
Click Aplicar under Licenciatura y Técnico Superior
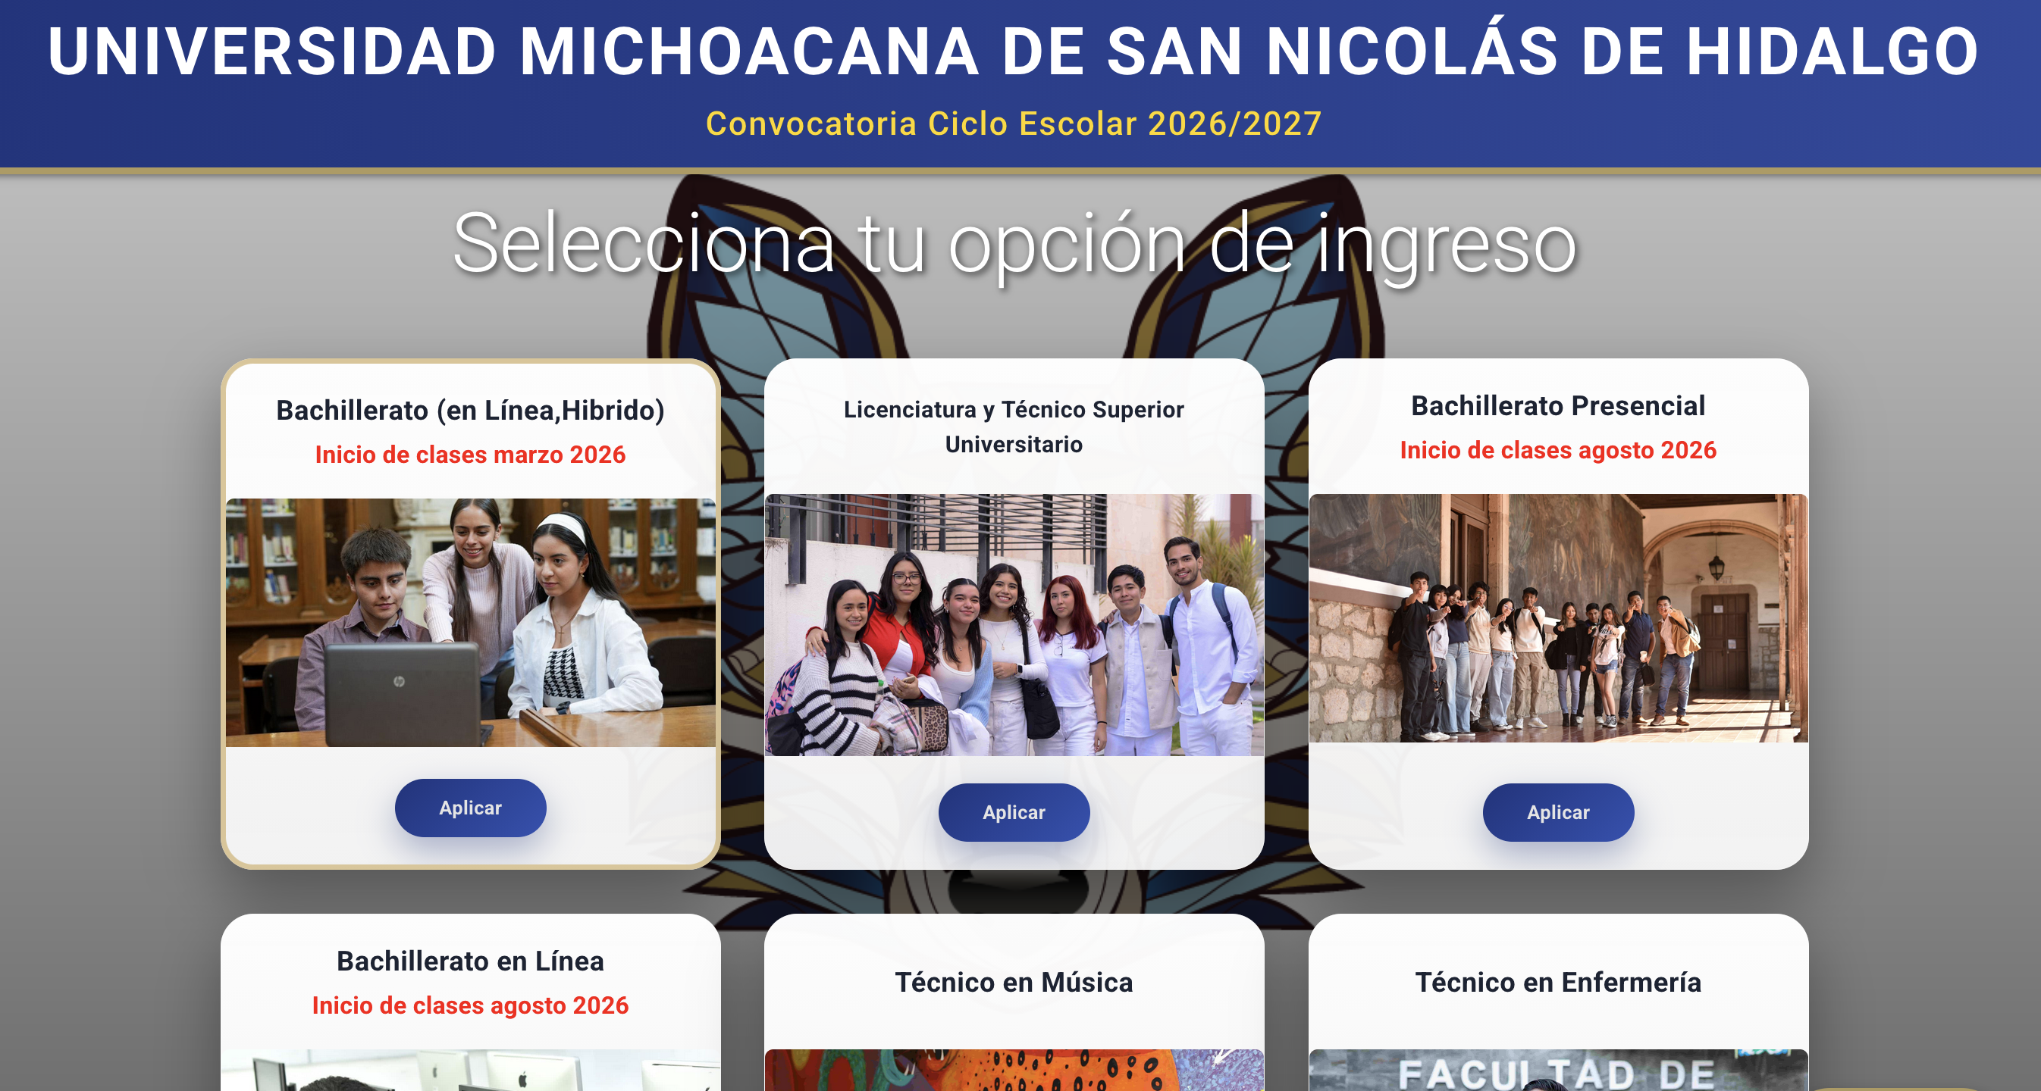coord(1014,812)
